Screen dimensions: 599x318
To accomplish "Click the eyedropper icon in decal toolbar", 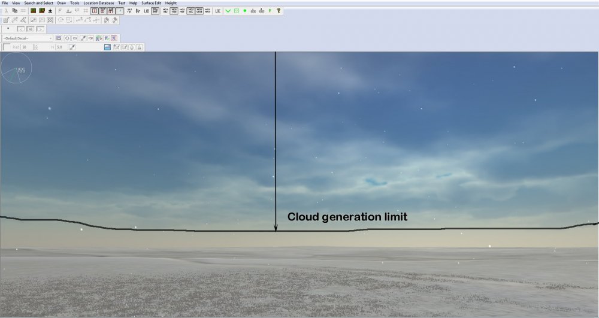I will (x=83, y=38).
